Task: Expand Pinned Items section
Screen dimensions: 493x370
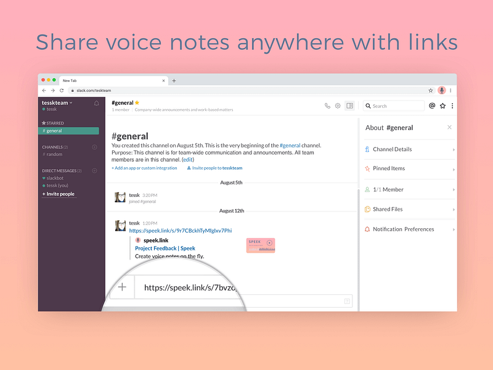Action: coord(410,169)
